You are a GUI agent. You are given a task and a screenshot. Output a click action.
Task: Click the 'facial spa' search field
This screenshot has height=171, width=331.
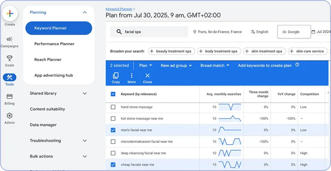149,32
